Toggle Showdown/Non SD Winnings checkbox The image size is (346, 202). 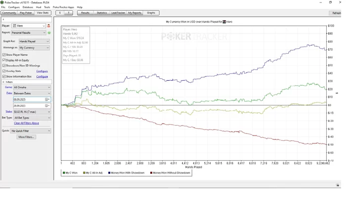point(4,66)
